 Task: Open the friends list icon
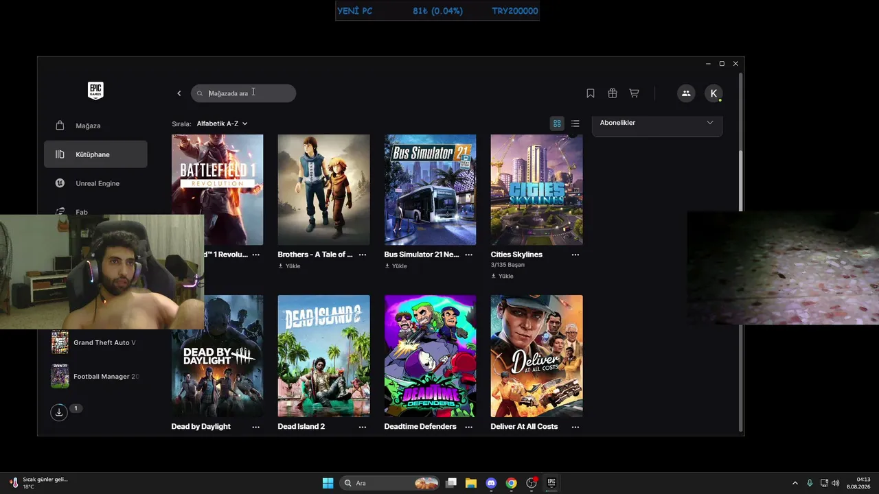(x=686, y=93)
